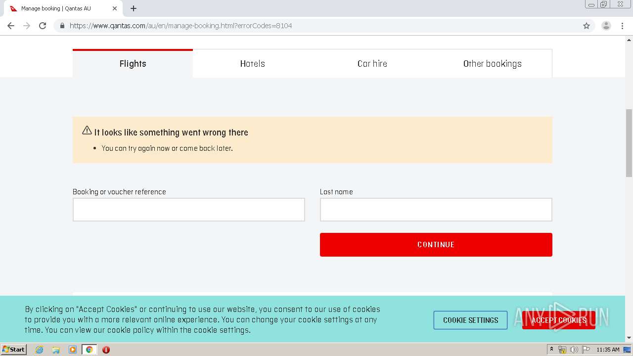Screen dimensions: 633x356
Task: Click the warning triangle icon in error banner
Action: (x=87, y=131)
